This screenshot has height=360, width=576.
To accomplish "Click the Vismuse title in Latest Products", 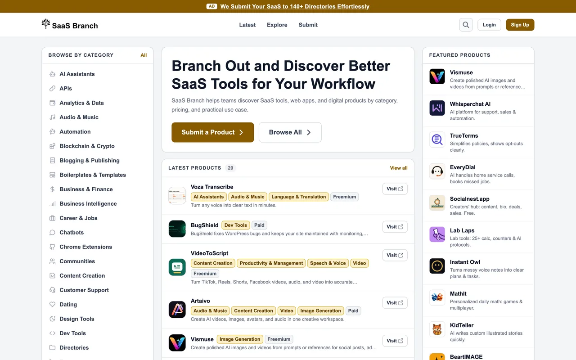I will (202, 339).
